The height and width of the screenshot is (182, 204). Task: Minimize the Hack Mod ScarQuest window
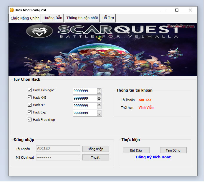(x=164, y=10)
